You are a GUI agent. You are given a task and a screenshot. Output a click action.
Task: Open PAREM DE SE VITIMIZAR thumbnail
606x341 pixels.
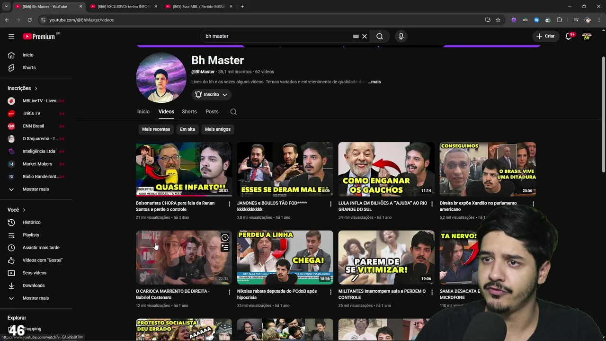point(386,257)
